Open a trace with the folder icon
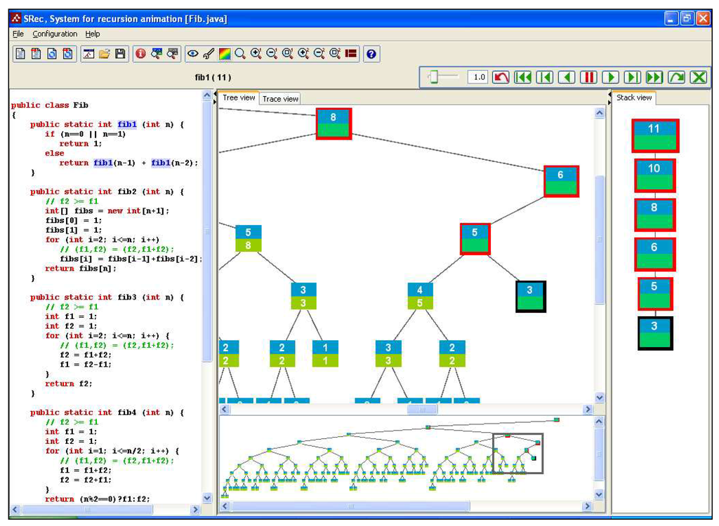719x526 pixels. (x=105, y=53)
